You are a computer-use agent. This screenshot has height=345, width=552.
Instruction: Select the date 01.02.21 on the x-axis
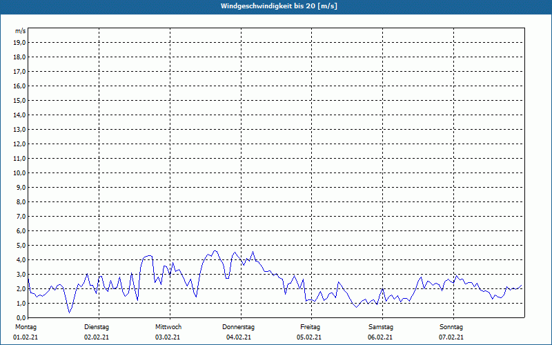(x=25, y=337)
